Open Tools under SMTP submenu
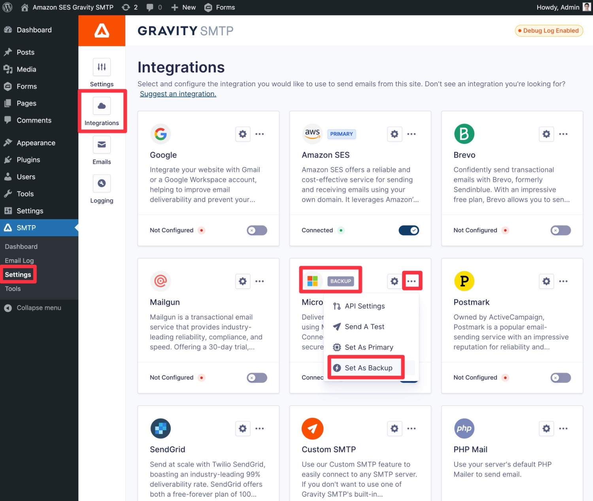The width and height of the screenshot is (593, 501). click(x=13, y=289)
